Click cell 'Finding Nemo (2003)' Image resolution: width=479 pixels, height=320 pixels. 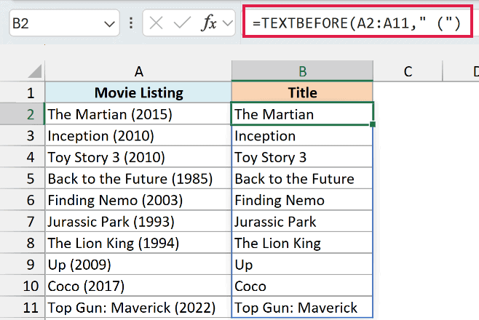138,200
